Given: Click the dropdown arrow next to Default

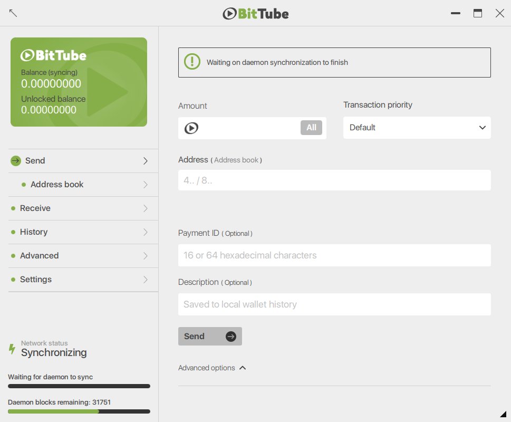Looking at the screenshot, I should click(x=483, y=128).
